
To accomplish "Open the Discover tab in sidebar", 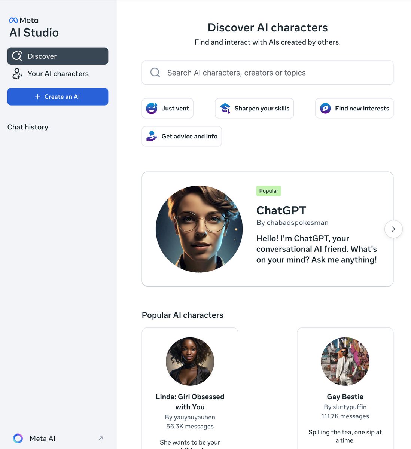I will point(58,56).
